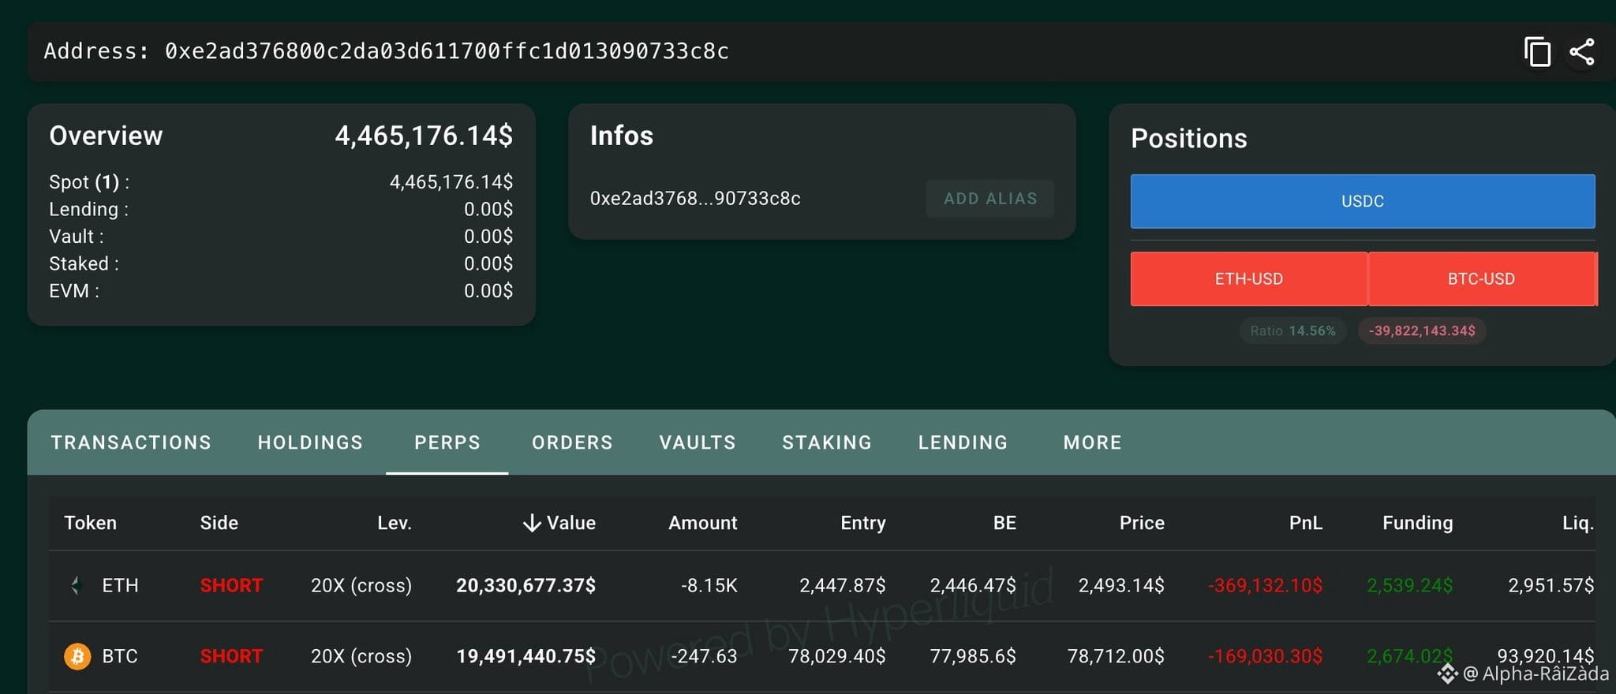This screenshot has width=1616, height=694.
Task: Click the PnL column header
Action: pyautogui.click(x=1306, y=523)
